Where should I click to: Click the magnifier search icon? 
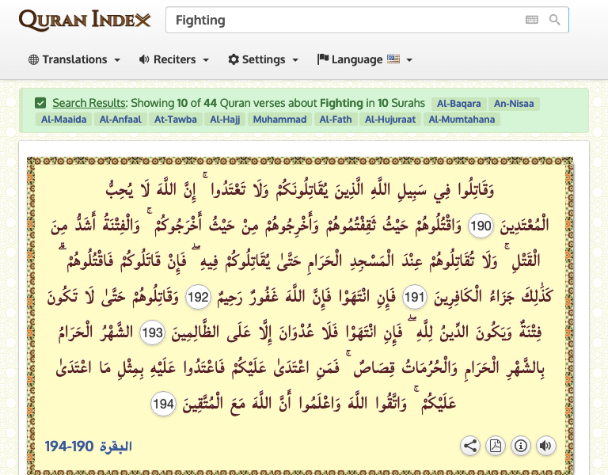(x=555, y=20)
